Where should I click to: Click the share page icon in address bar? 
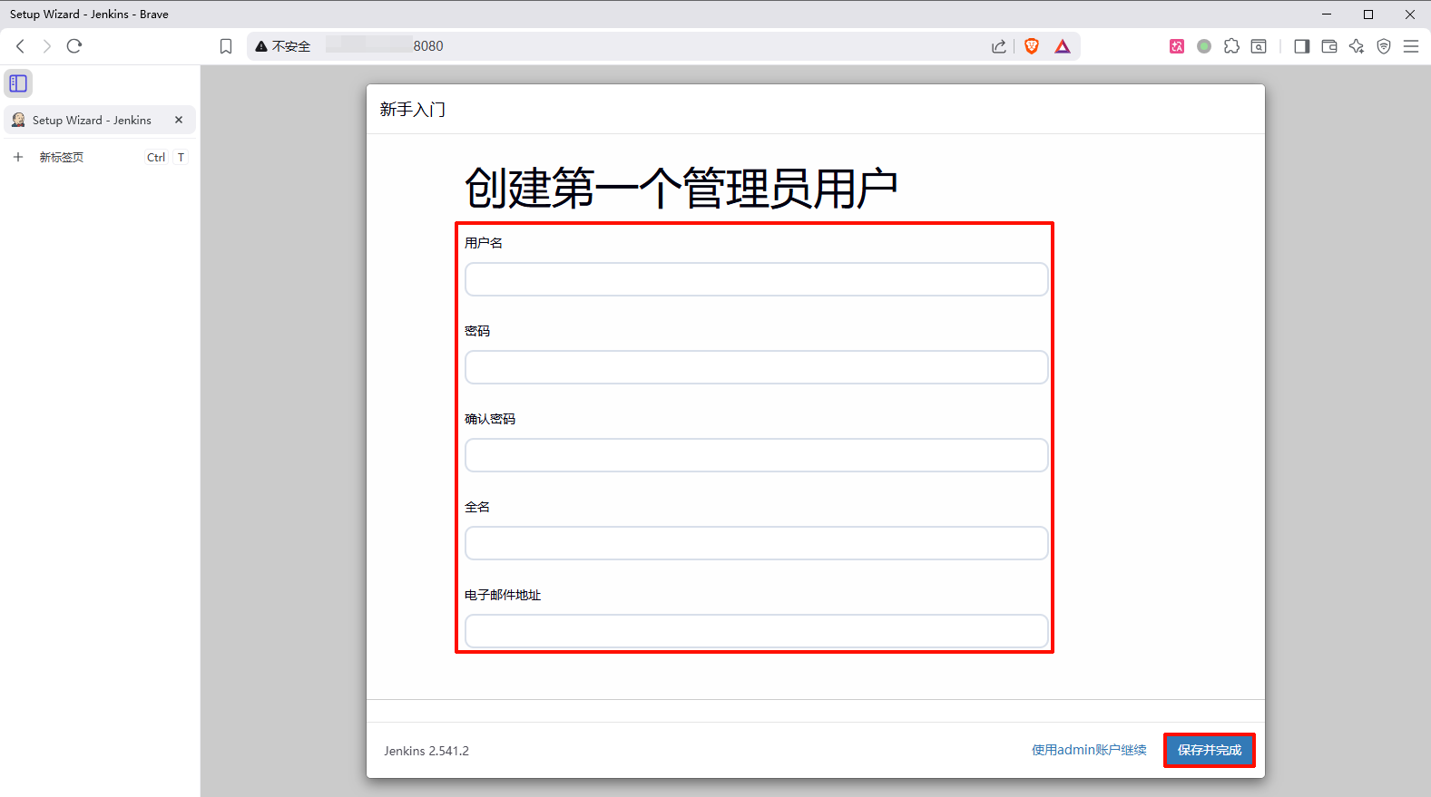998,46
